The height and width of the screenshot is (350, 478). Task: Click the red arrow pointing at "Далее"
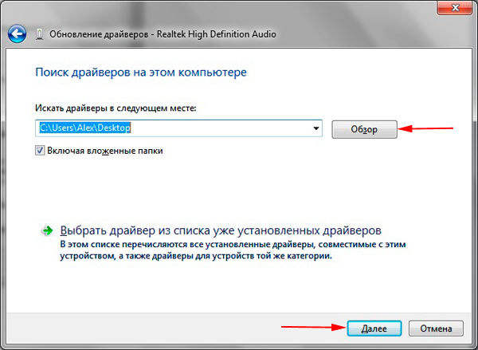point(311,327)
